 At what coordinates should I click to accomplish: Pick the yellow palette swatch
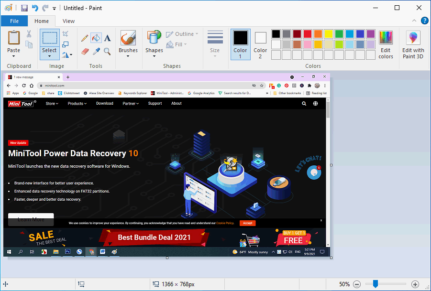pyautogui.click(x=329, y=34)
